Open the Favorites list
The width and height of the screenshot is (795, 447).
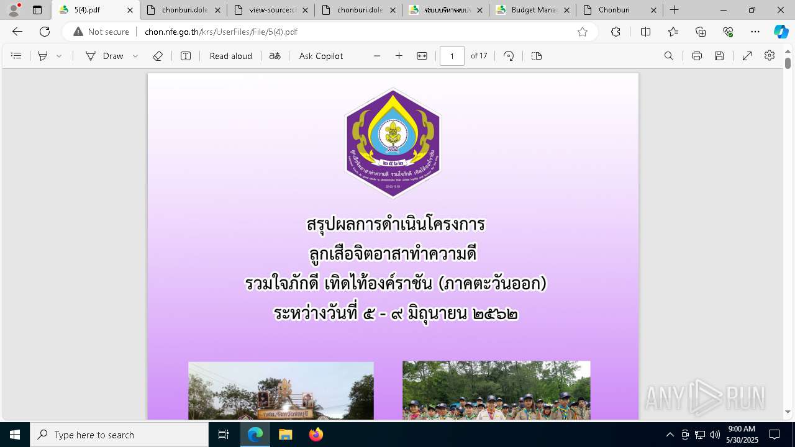point(673,32)
